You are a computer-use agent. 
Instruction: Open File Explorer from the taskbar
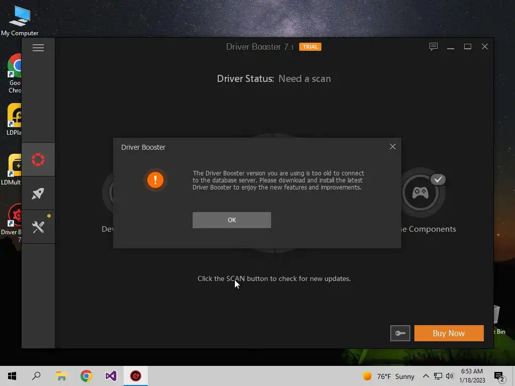coord(61,376)
